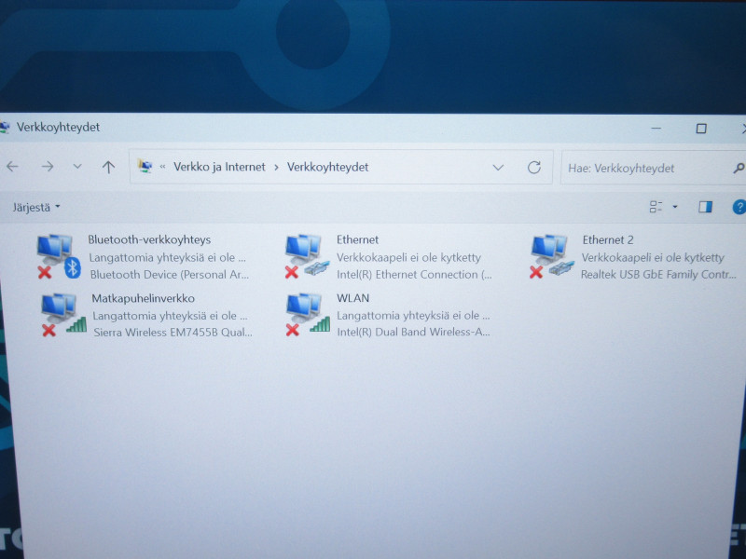
Task: Minimize the Verkkoyhteydet window
Action: coord(656,129)
